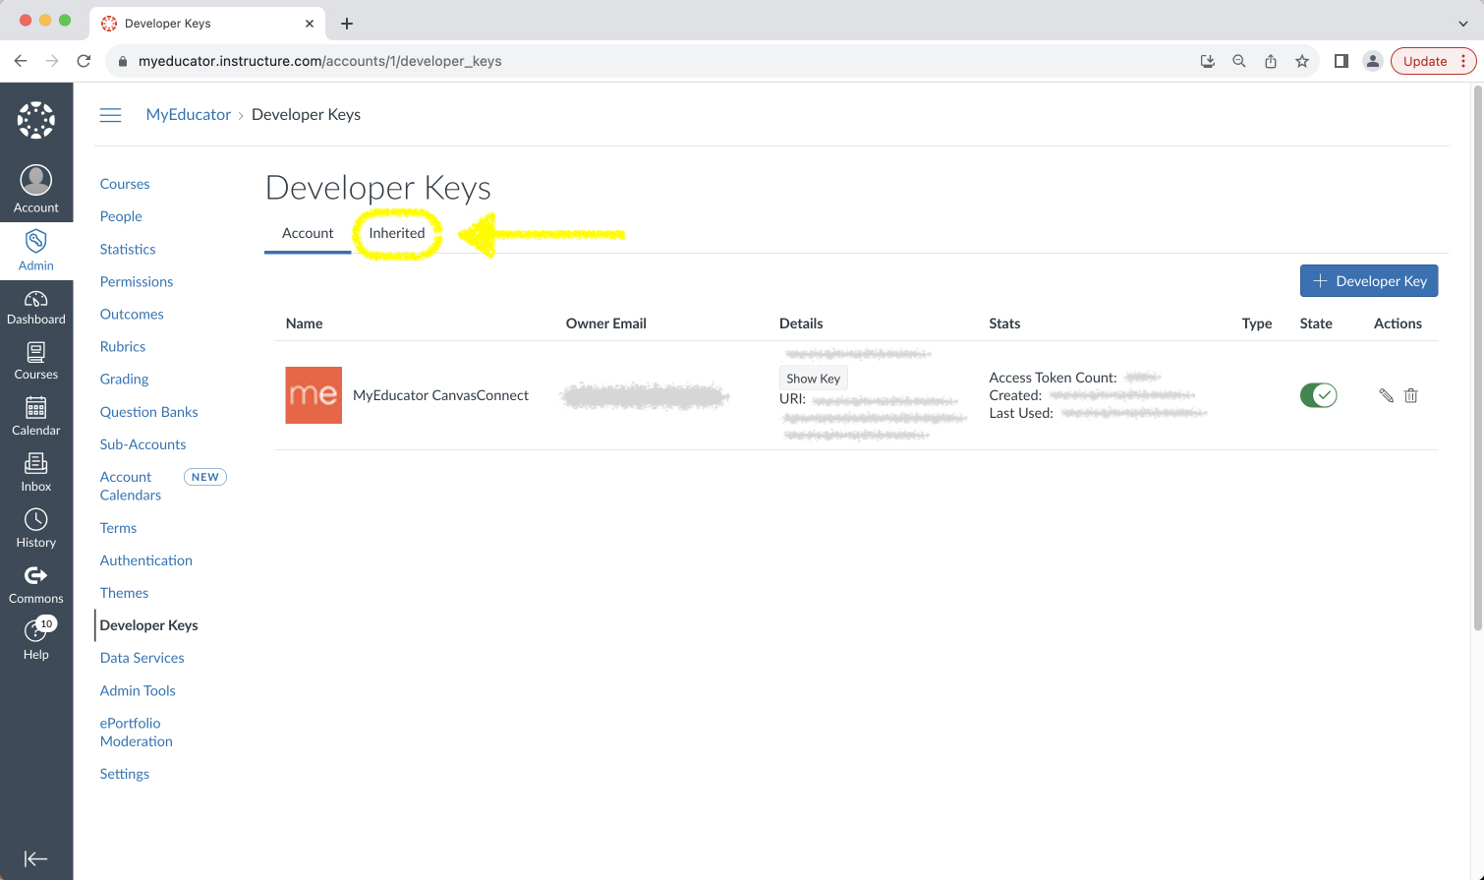Open the Inbox in global nav
The height and width of the screenshot is (880, 1484).
coord(36,473)
